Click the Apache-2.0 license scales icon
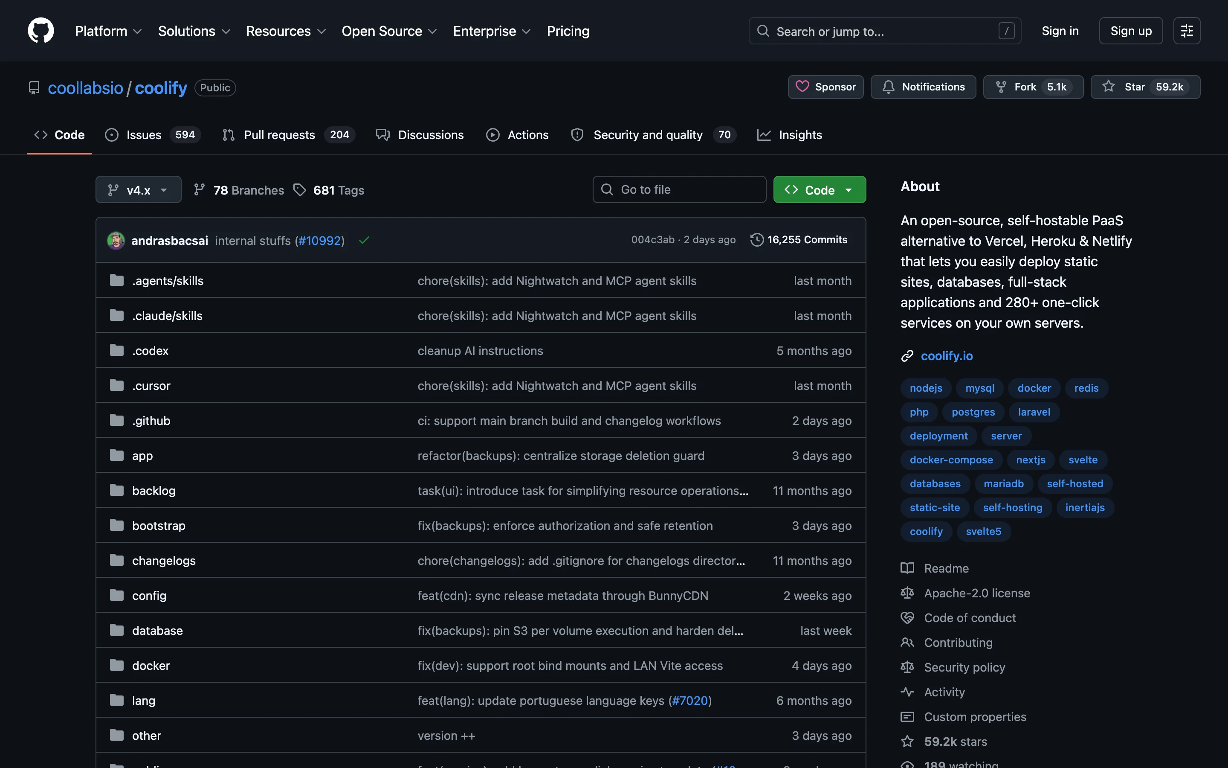Image resolution: width=1228 pixels, height=768 pixels. pyautogui.click(x=907, y=593)
